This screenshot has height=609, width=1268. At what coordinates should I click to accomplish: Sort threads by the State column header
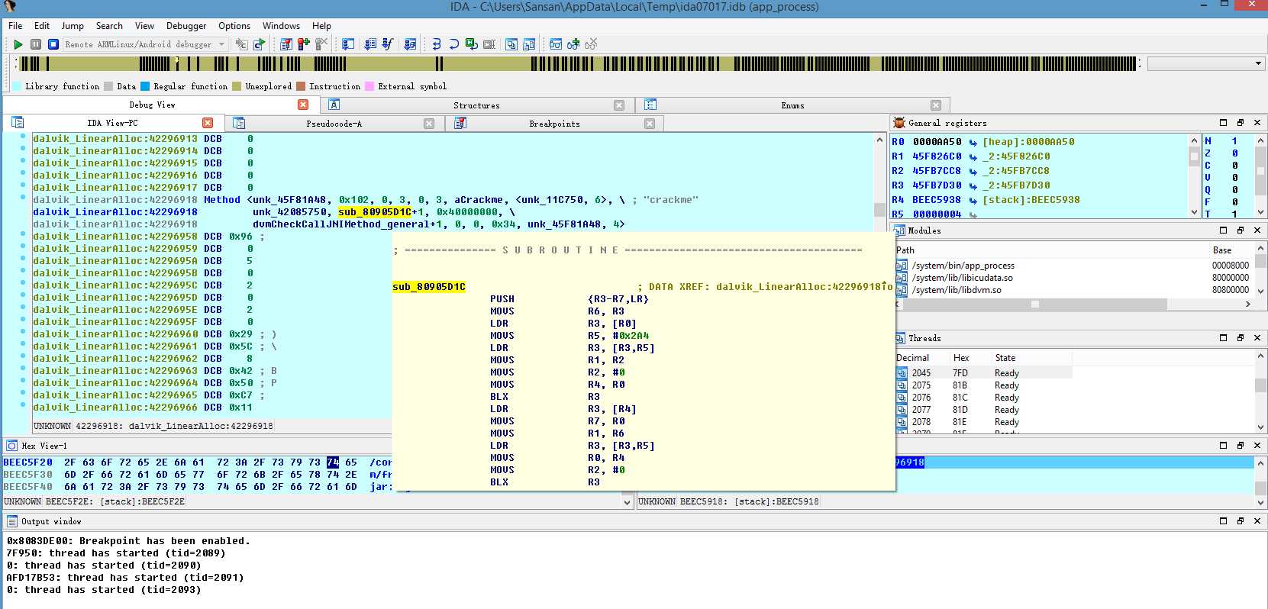(1005, 357)
